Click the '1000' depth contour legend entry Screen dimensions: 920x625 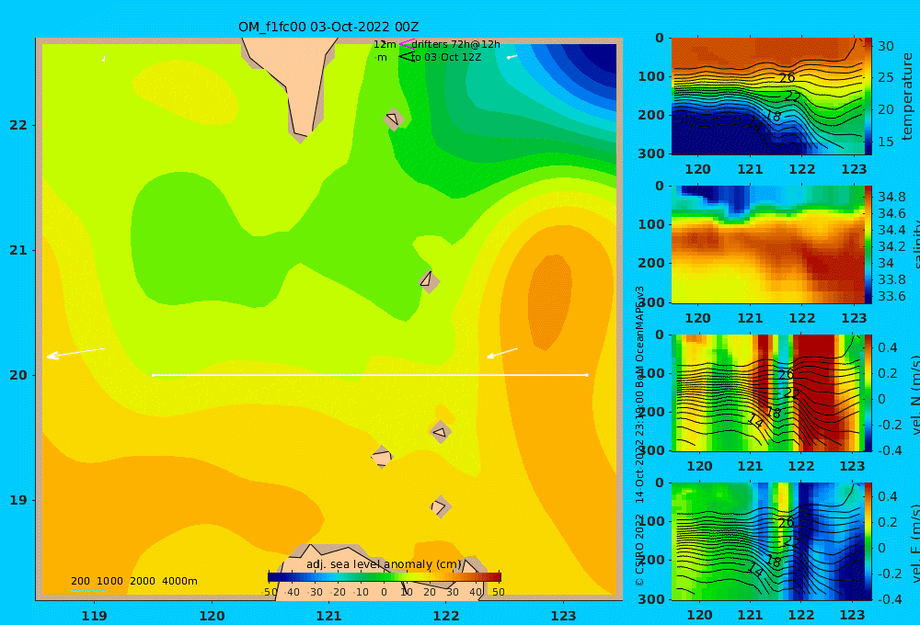click(x=109, y=581)
